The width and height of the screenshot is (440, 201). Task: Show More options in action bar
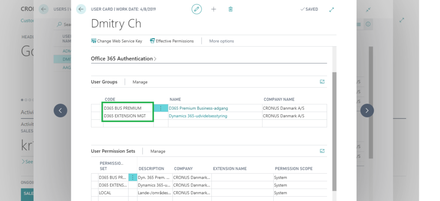click(221, 41)
